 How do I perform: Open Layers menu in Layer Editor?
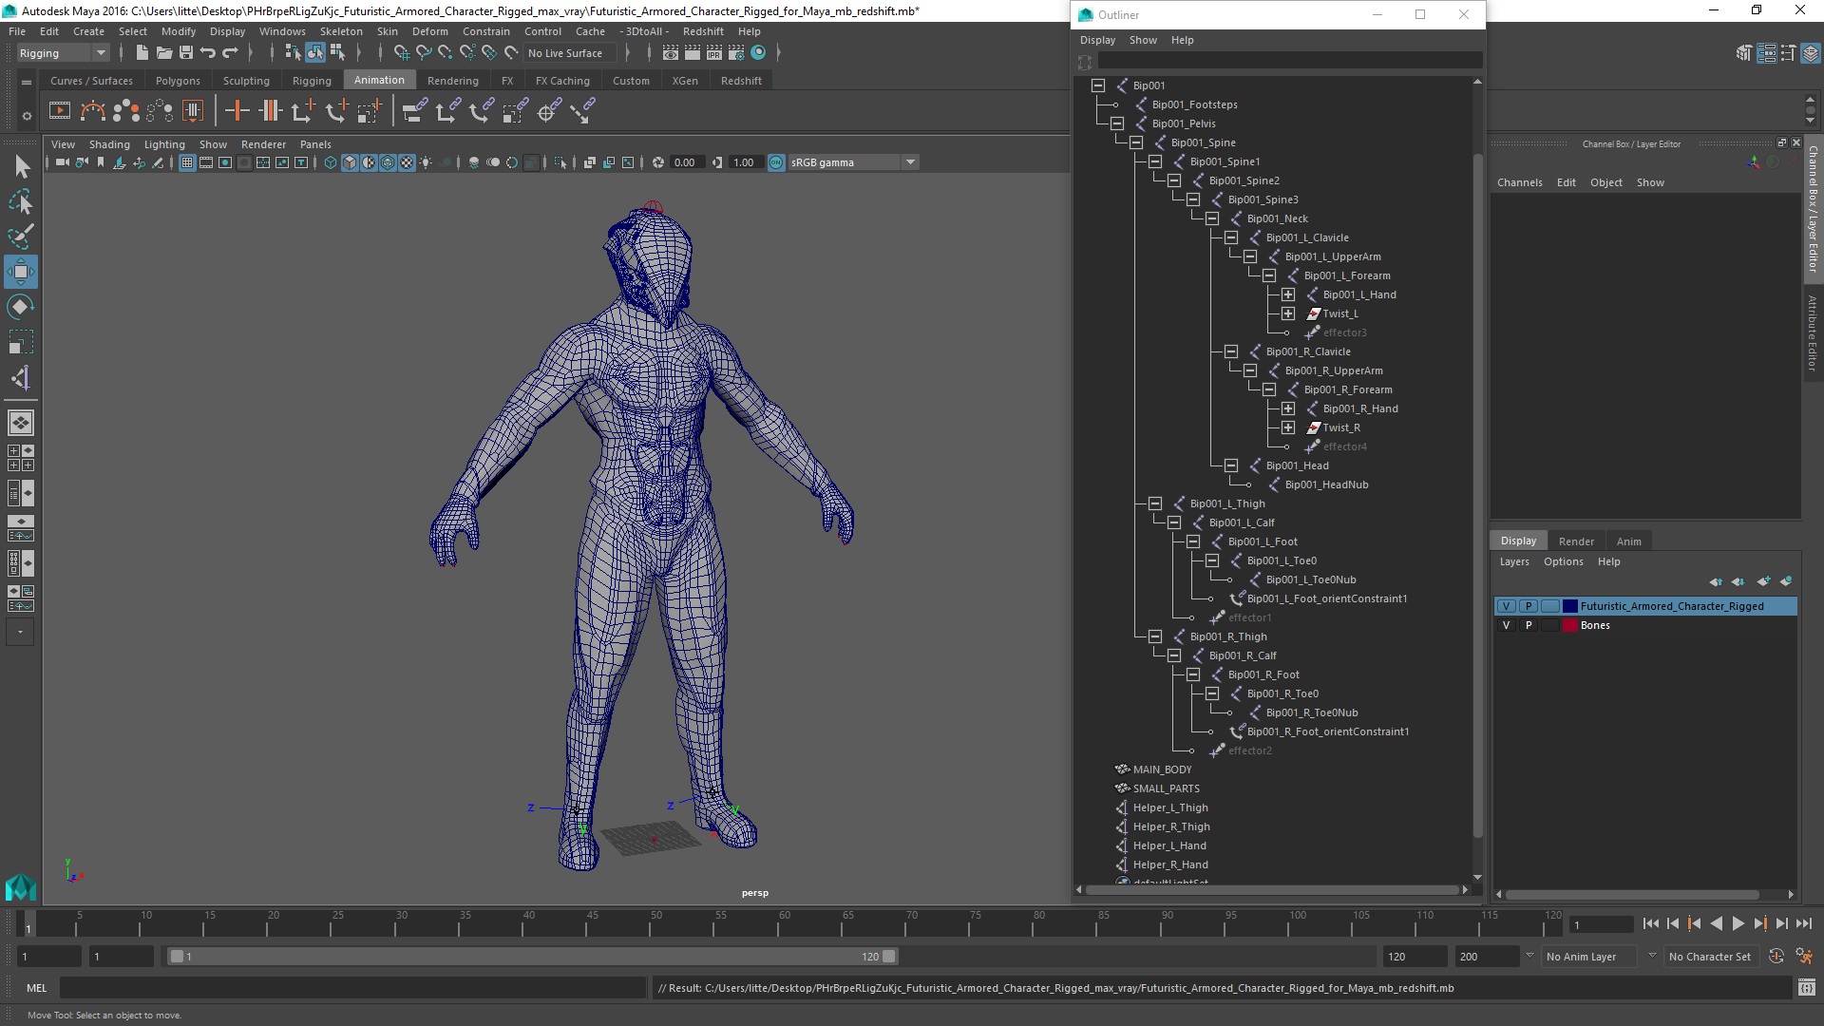[1514, 561]
